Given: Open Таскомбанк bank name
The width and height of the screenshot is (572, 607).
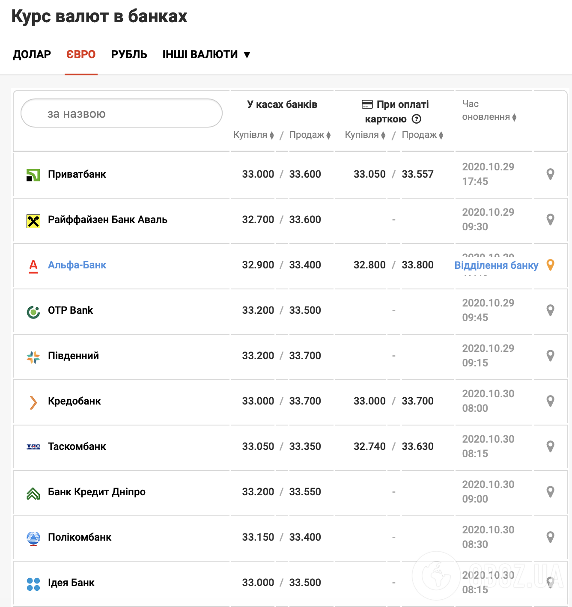Looking at the screenshot, I should click(x=77, y=446).
